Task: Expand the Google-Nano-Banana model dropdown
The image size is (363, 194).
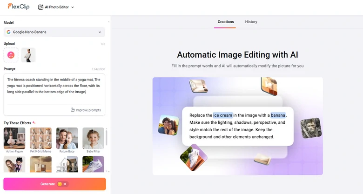Action: 54,32
